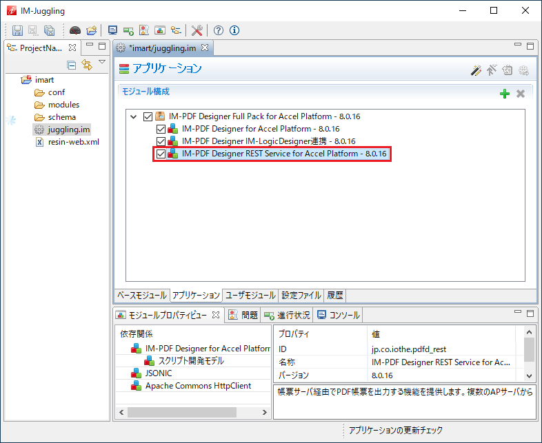
Task: Click the dependency list horizontal scrollbar
Action: click(182, 412)
